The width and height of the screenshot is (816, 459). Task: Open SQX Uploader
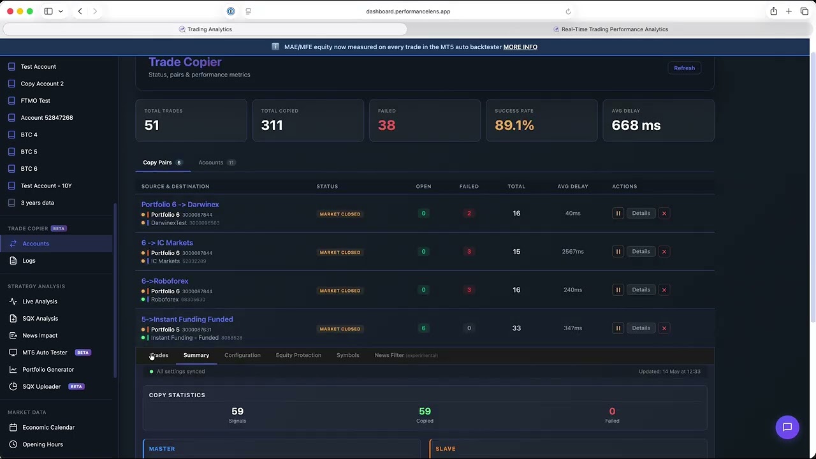click(x=41, y=386)
